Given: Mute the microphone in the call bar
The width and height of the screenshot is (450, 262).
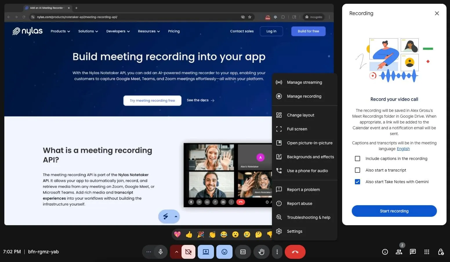Looking at the screenshot, I should click(160, 252).
